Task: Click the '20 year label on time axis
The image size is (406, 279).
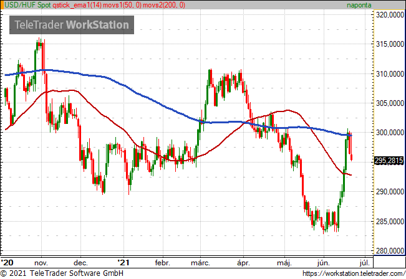Action: [x=7, y=263]
